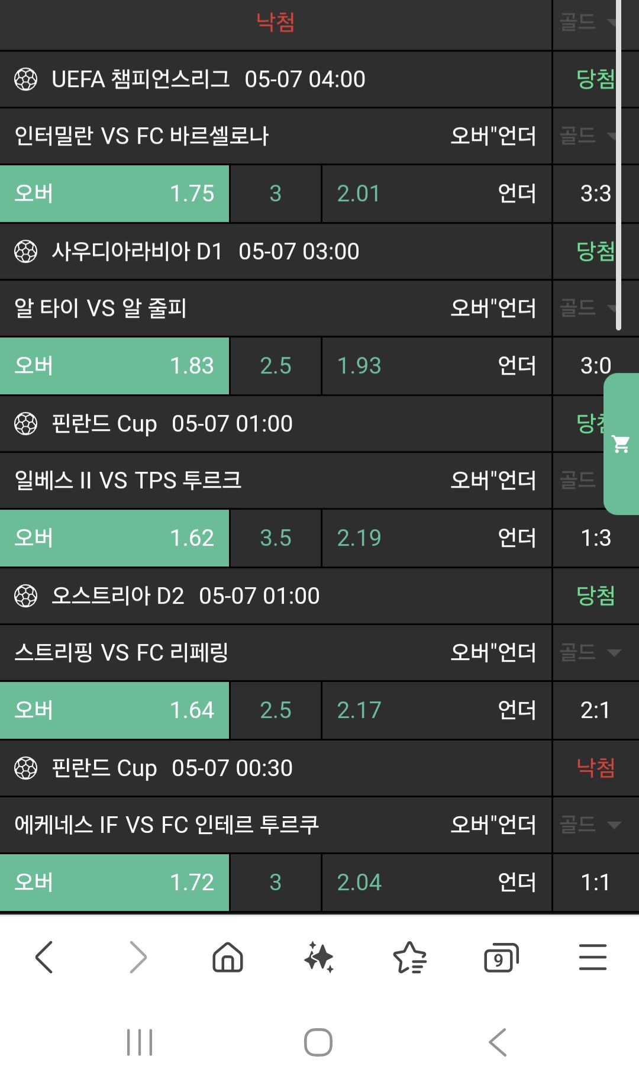Viewport: 639px width, 1085px height.
Task: Tap the Android recent apps button
Action: 140,1042
